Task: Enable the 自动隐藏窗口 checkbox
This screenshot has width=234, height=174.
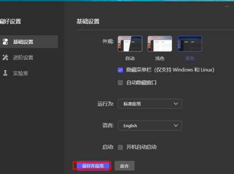Action: 120,83
